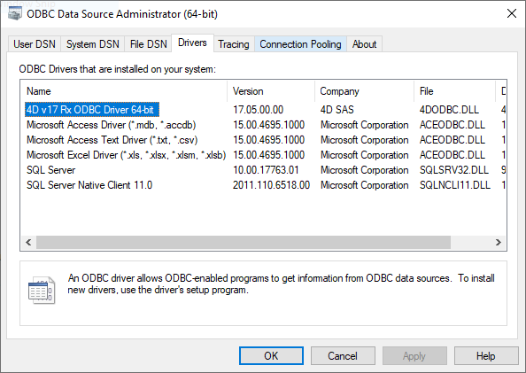Click version 2011.110.6518.00 cell
This screenshot has height=373, width=526.
271,185
